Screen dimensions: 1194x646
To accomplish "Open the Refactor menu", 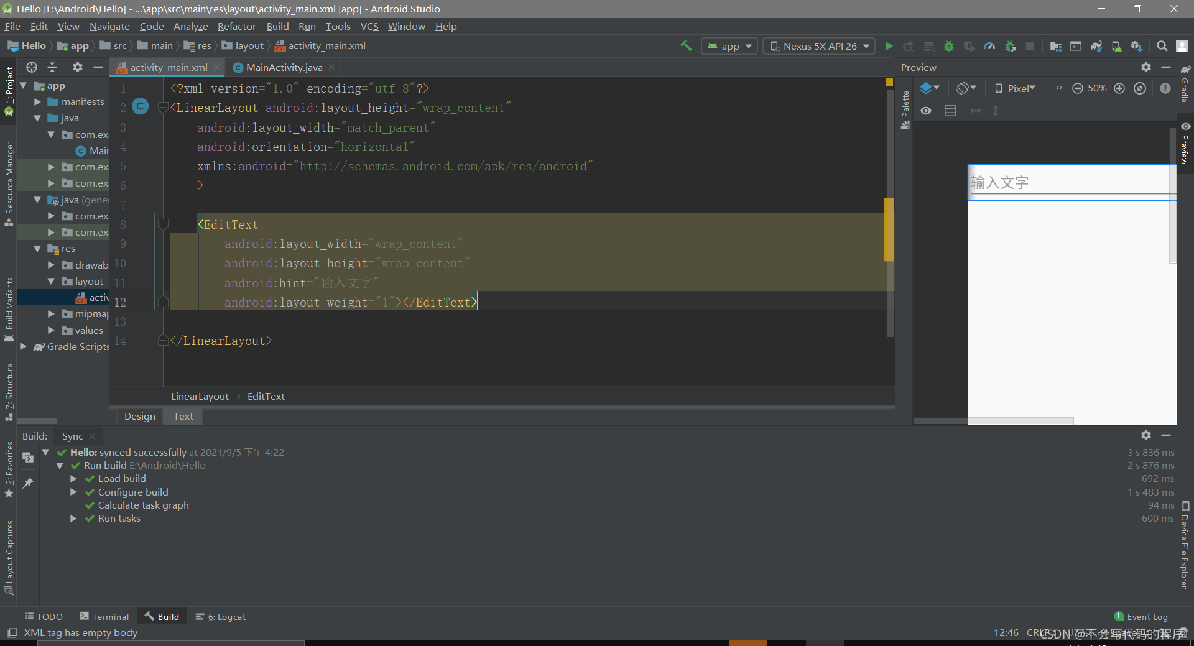I will coord(236,26).
